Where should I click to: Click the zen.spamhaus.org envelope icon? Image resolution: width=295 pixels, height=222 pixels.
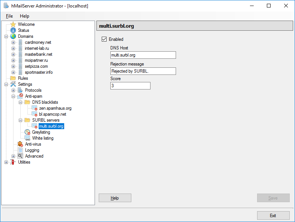(35, 108)
